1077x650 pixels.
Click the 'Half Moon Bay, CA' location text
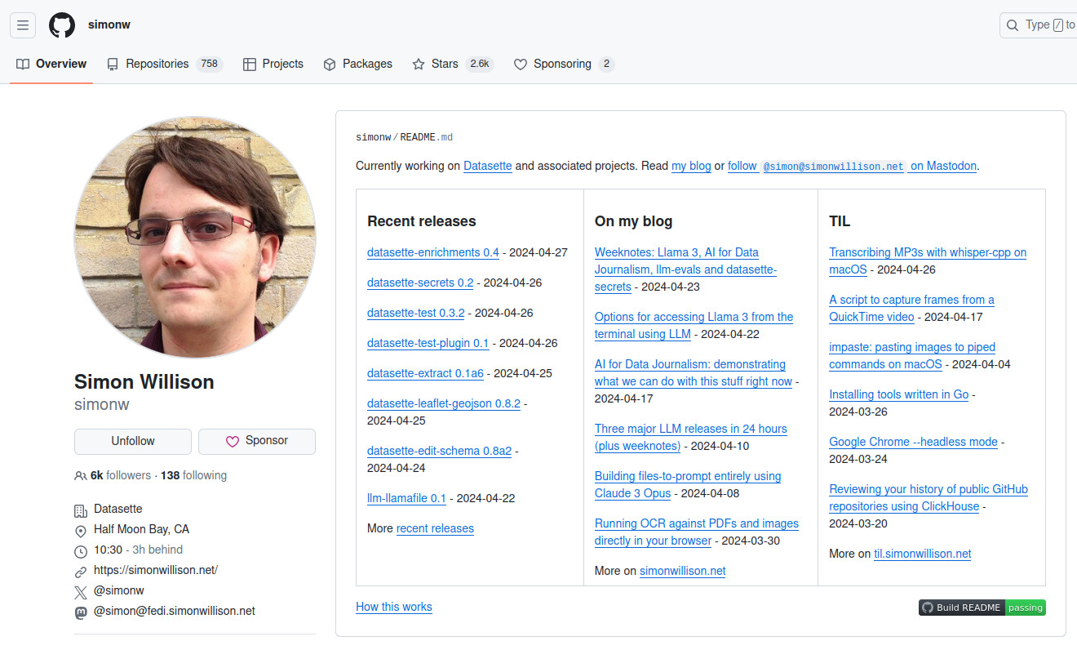point(142,529)
